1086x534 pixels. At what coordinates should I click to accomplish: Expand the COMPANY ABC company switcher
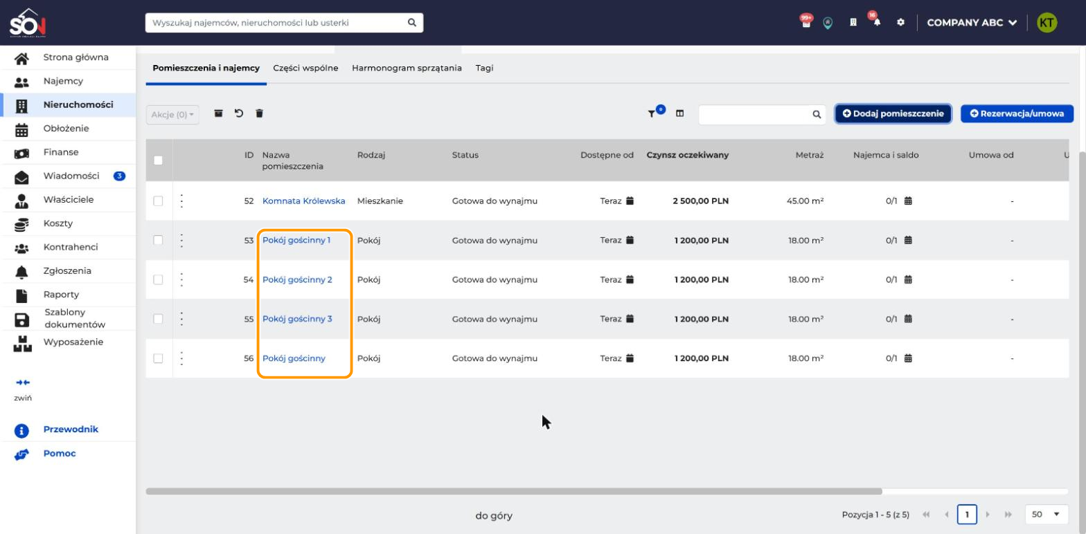972,23
